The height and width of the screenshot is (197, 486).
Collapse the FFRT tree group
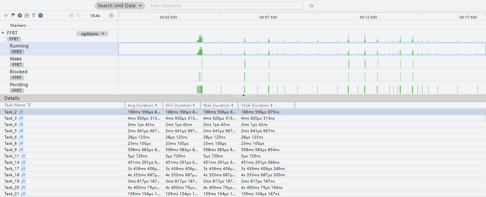click(x=3, y=33)
